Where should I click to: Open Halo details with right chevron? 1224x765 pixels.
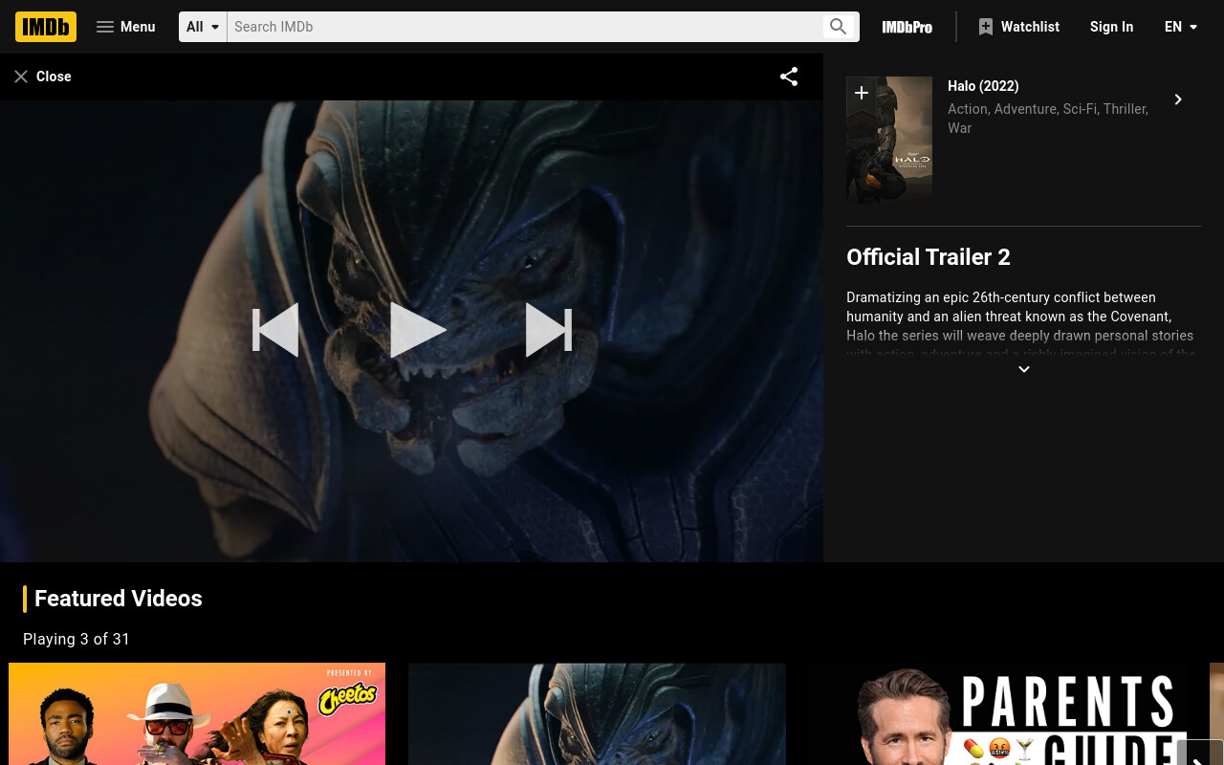pos(1178,99)
